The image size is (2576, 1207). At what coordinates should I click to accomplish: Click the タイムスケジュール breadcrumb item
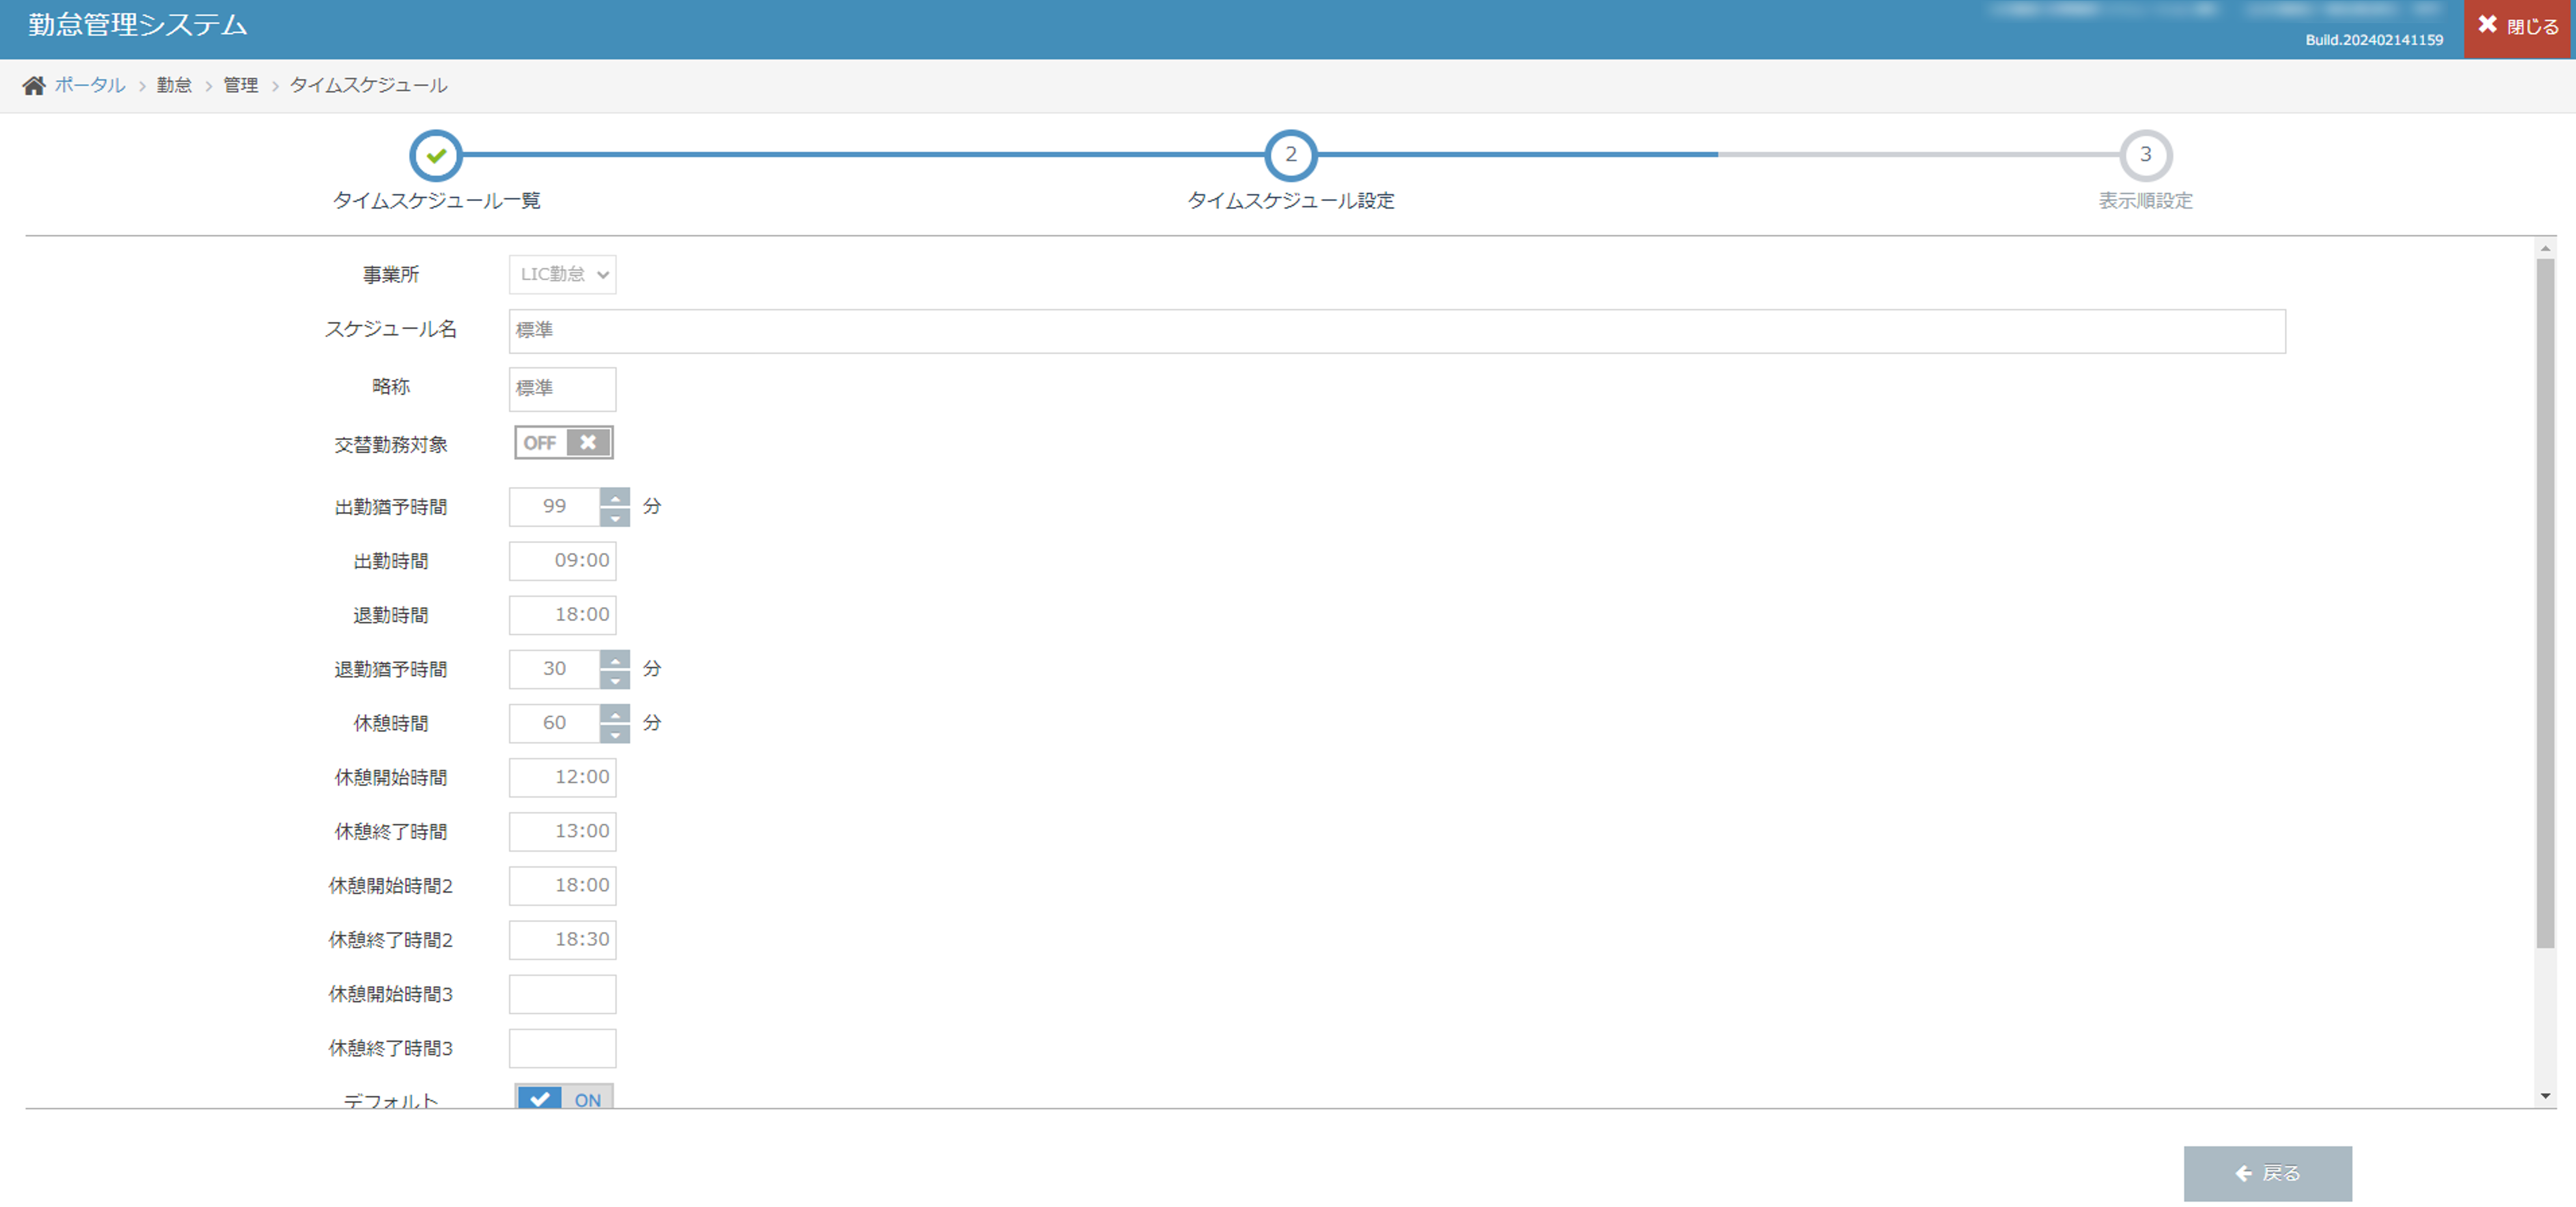coord(368,86)
